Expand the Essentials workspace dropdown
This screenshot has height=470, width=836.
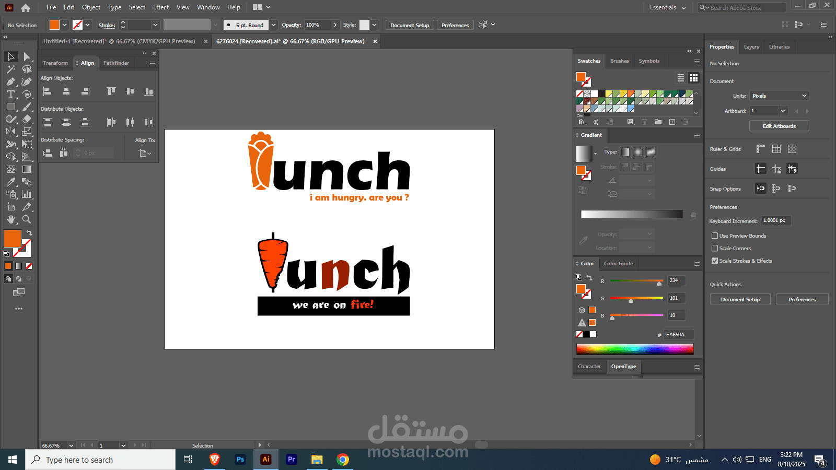tap(668, 7)
